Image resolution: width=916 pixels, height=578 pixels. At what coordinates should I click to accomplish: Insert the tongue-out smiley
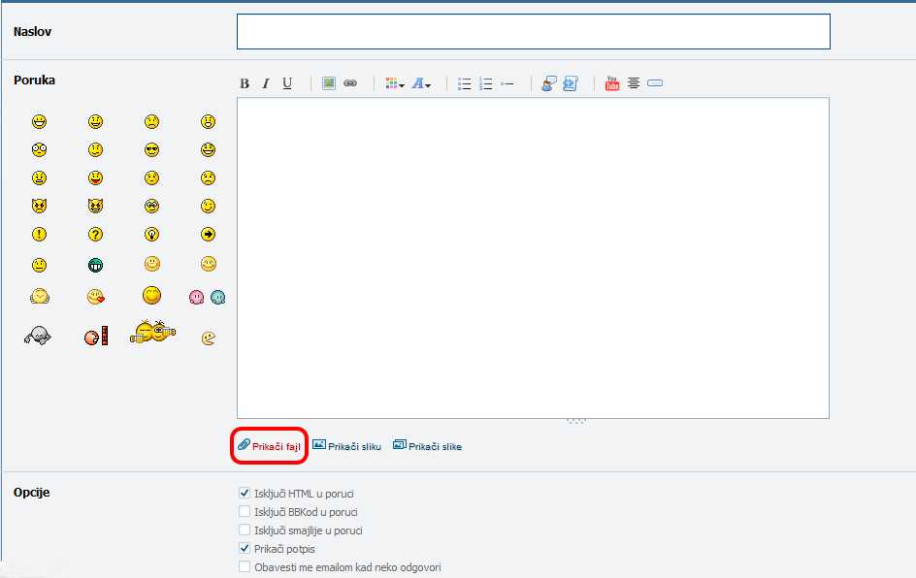95,177
